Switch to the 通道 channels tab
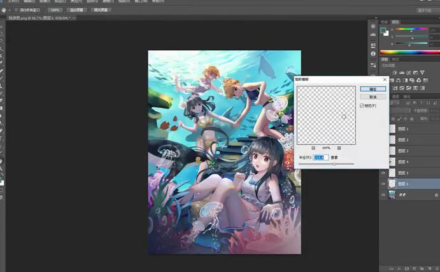Image resolution: width=440 pixels, height=272 pixels. (395, 97)
